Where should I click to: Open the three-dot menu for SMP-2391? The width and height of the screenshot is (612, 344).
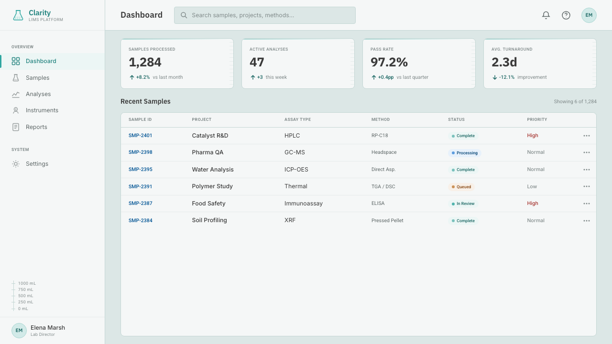click(x=587, y=186)
